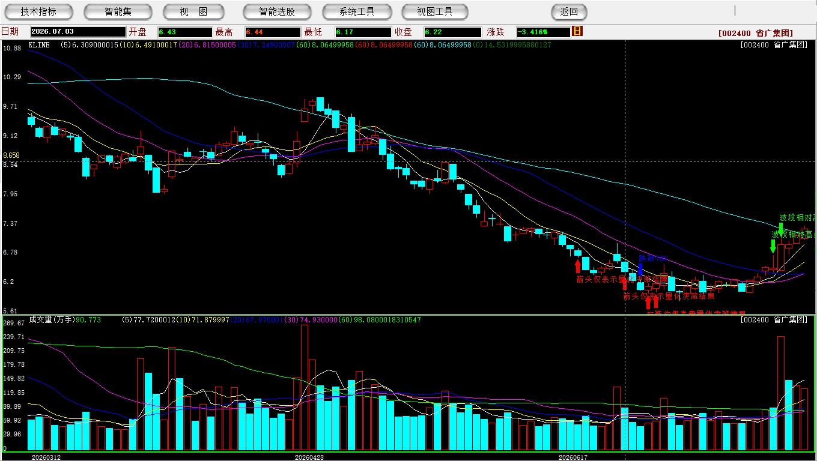The height and width of the screenshot is (461, 817).
Task: Click the 成交量(万手) volume label
Action: 52,320
